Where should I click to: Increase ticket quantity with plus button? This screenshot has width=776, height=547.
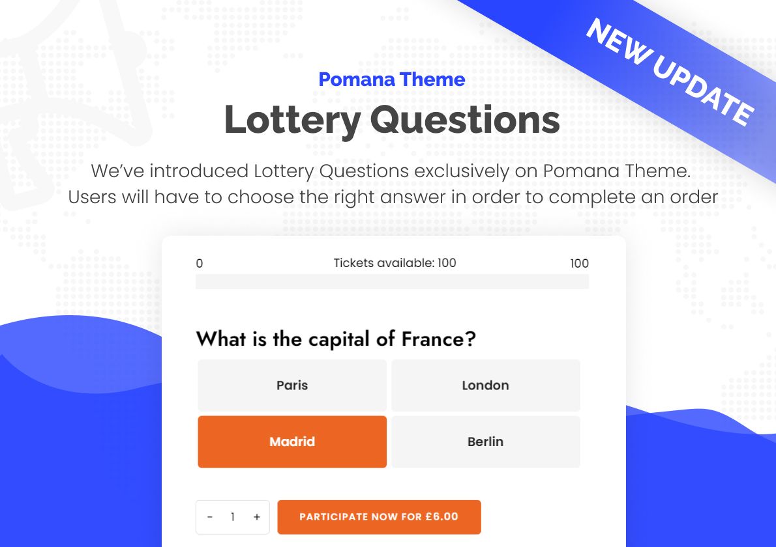point(256,517)
